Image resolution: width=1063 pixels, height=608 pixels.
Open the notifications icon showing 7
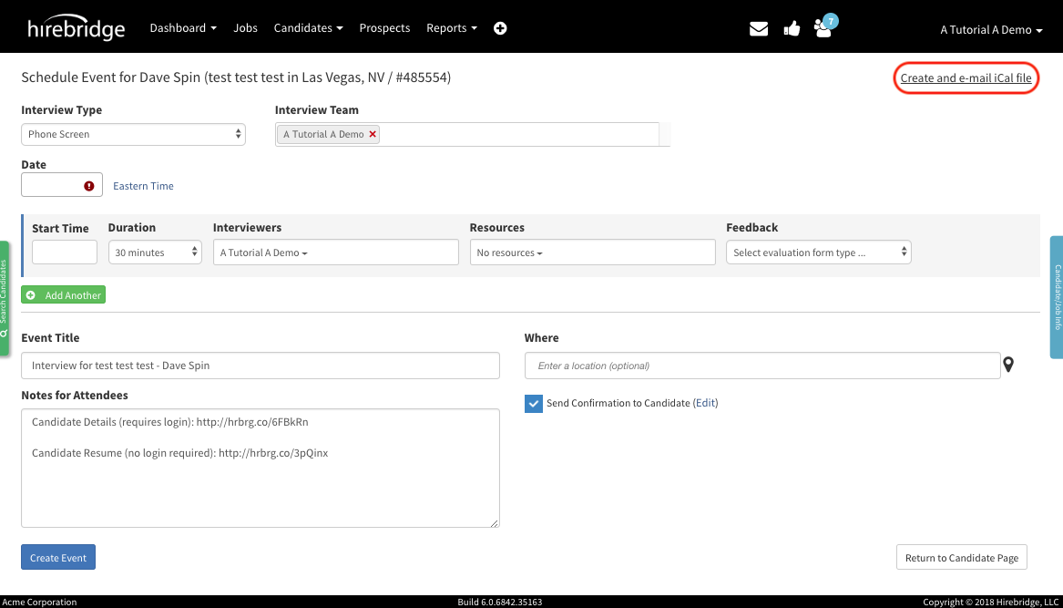(823, 28)
